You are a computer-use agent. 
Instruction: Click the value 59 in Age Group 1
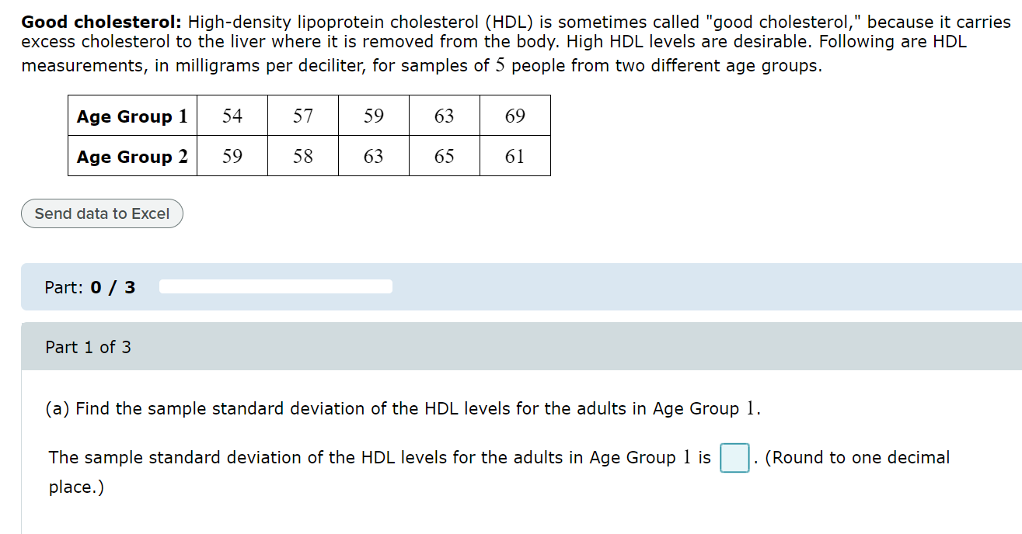click(373, 116)
